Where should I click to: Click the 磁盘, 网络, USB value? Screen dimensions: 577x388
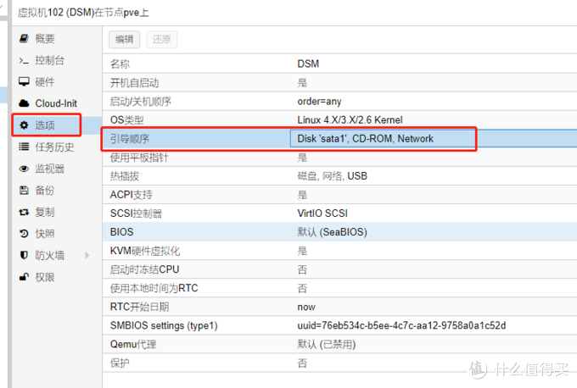click(333, 176)
